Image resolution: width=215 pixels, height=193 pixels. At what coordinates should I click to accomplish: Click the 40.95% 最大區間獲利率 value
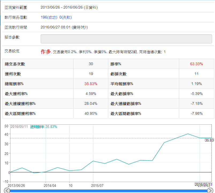click(91, 114)
